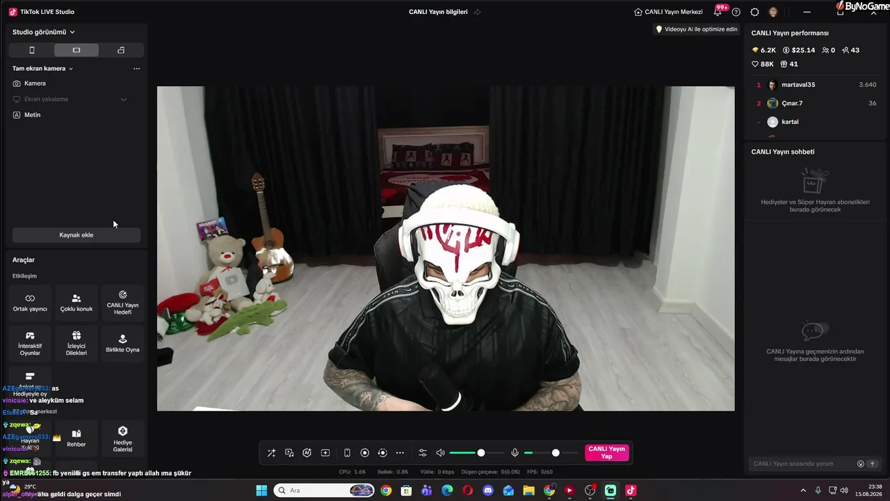Open the help question mark icon
The height and width of the screenshot is (501, 890).
click(x=736, y=12)
